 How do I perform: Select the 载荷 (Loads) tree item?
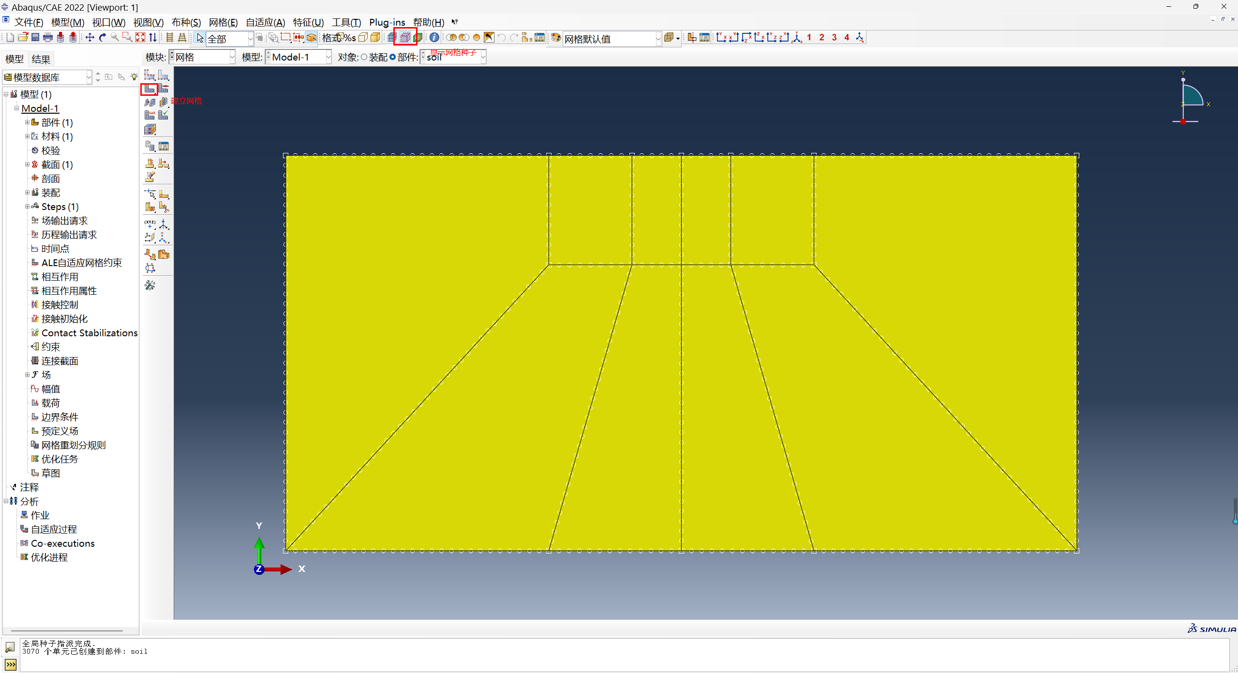(50, 403)
